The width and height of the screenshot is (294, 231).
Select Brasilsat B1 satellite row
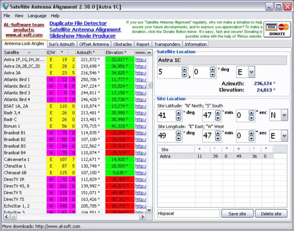(75, 133)
